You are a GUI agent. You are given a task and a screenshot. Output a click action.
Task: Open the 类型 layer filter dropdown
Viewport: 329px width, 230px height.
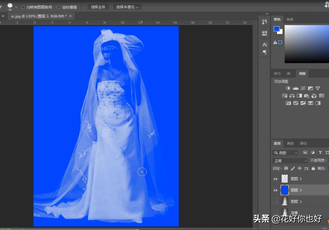point(285,153)
